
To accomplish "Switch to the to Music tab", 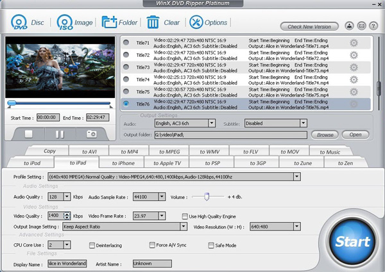I will point(331,151).
